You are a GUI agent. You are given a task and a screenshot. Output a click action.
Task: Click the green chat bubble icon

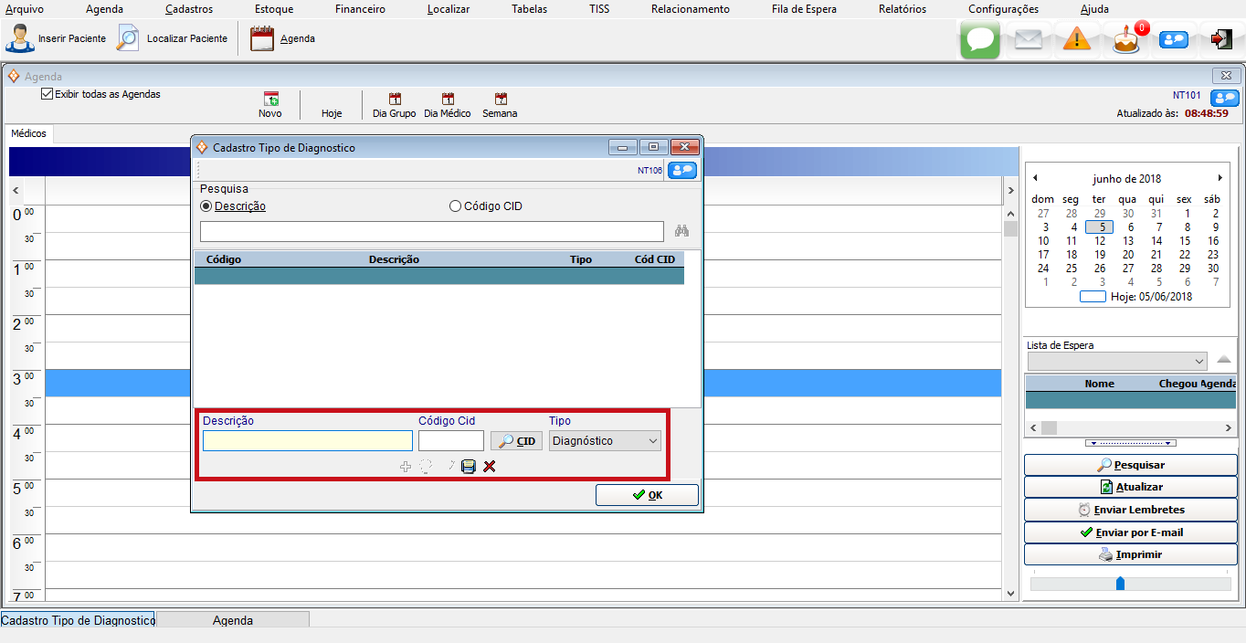click(x=979, y=39)
